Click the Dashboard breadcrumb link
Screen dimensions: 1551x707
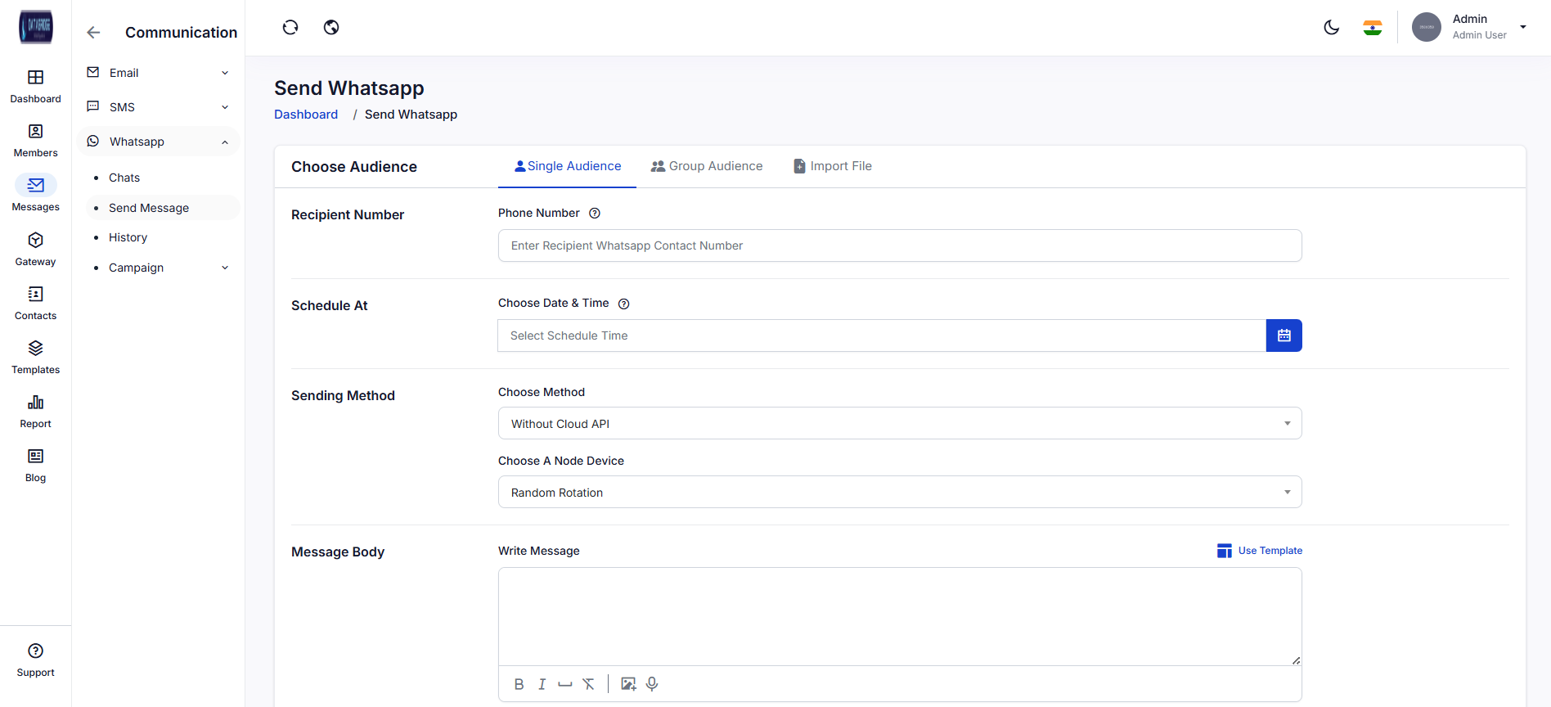[x=306, y=115]
